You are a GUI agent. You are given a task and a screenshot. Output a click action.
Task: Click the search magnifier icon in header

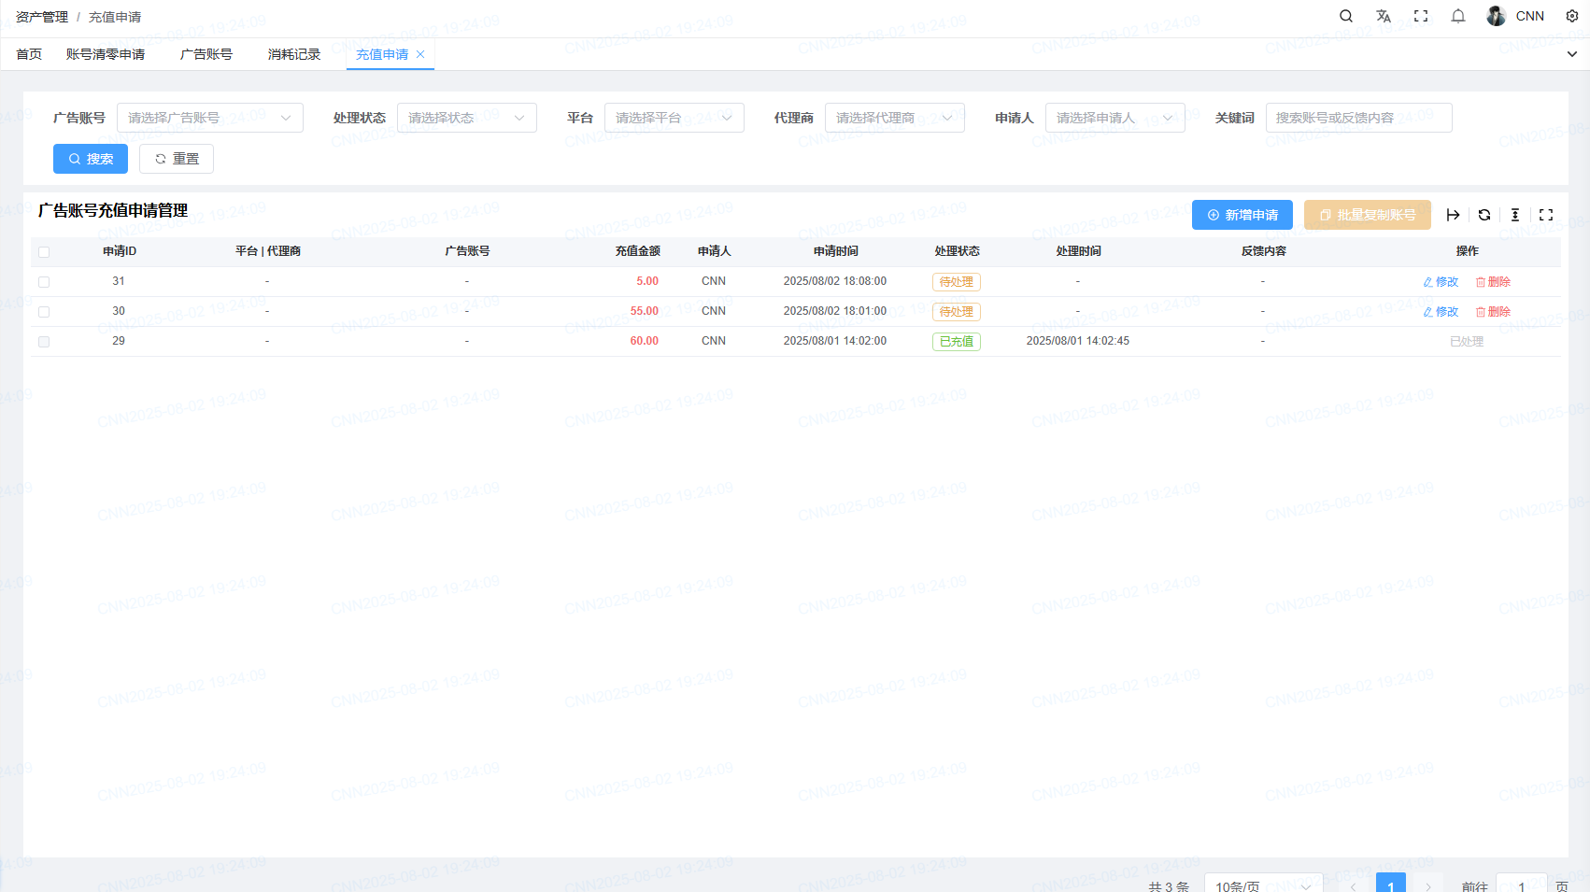[x=1346, y=16]
